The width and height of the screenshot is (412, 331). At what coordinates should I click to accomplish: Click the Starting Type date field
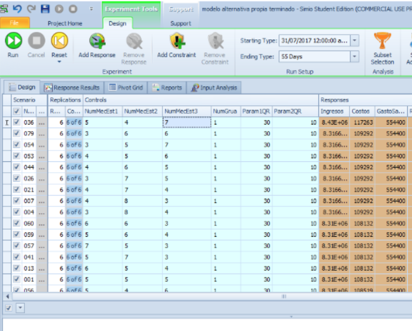coord(314,40)
